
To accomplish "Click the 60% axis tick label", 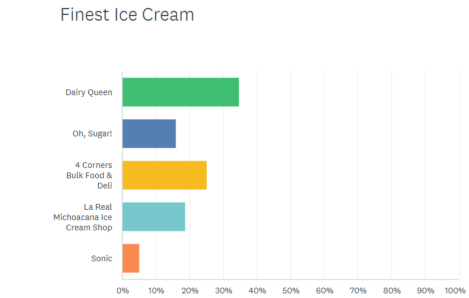I will coord(324,291).
